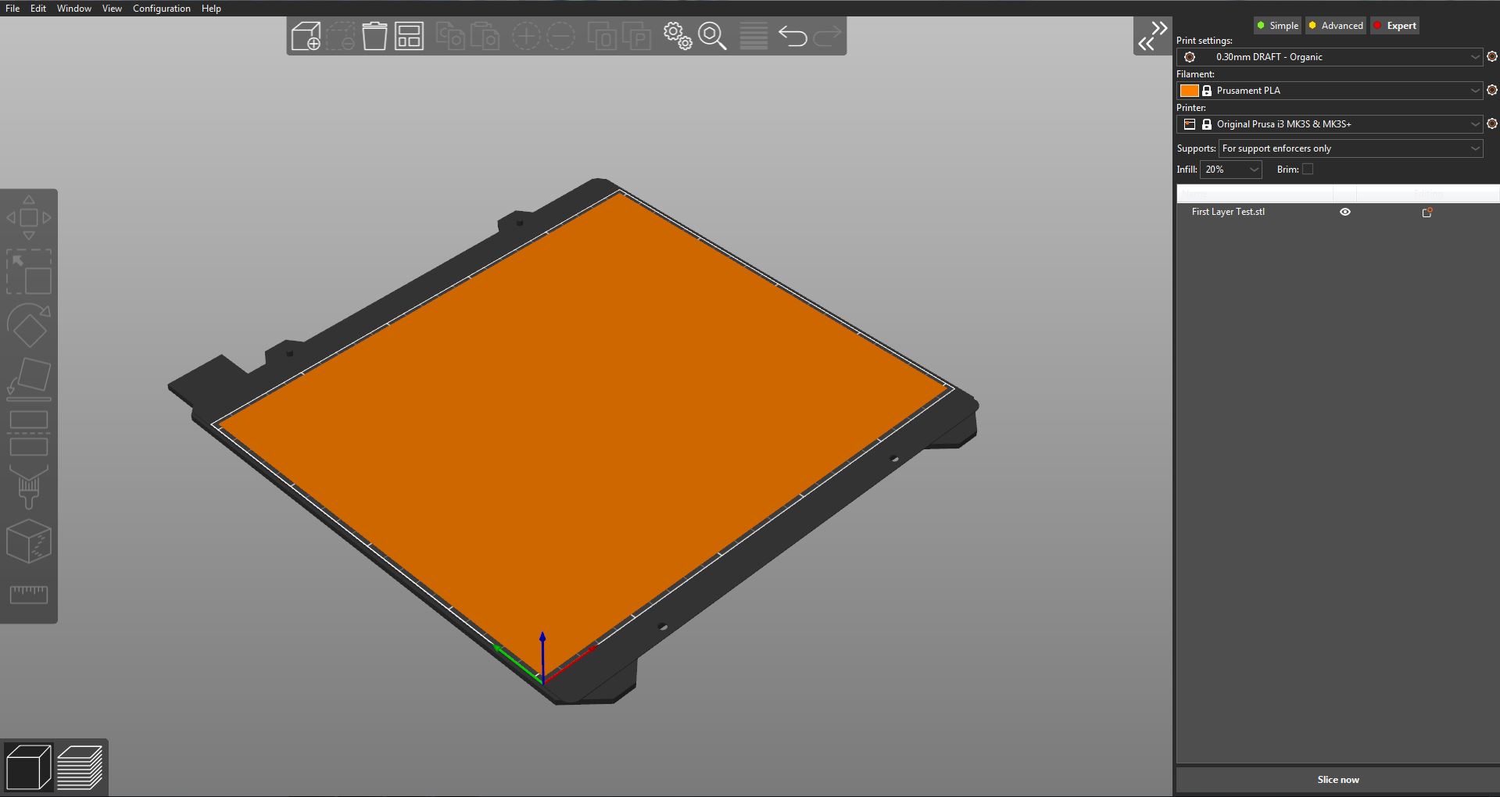
Task: Switch to Simple settings mode
Action: point(1277,25)
